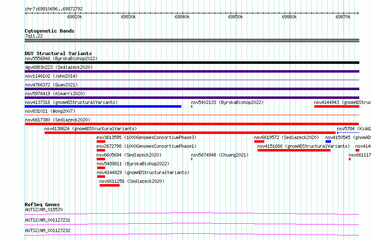Click the AUTS2|NM_015570 gene label
The width and height of the screenshot is (371, 240).
[x=44, y=210]
